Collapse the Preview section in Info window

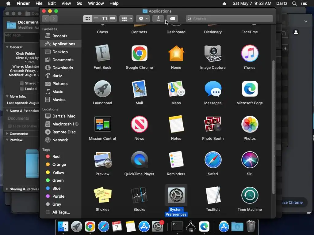coord(7,140)
